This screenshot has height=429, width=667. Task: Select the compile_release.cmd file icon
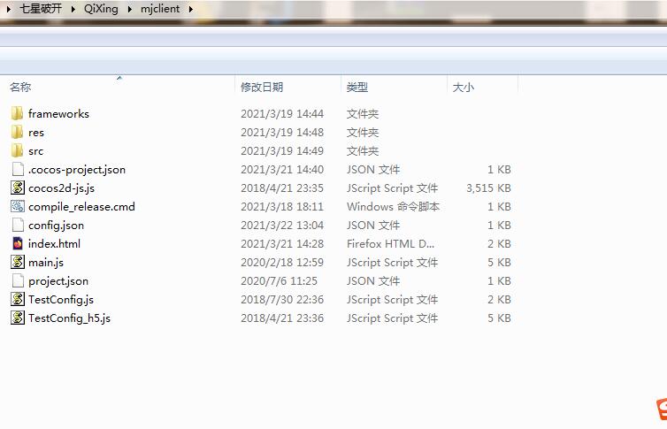pos(18,207)
